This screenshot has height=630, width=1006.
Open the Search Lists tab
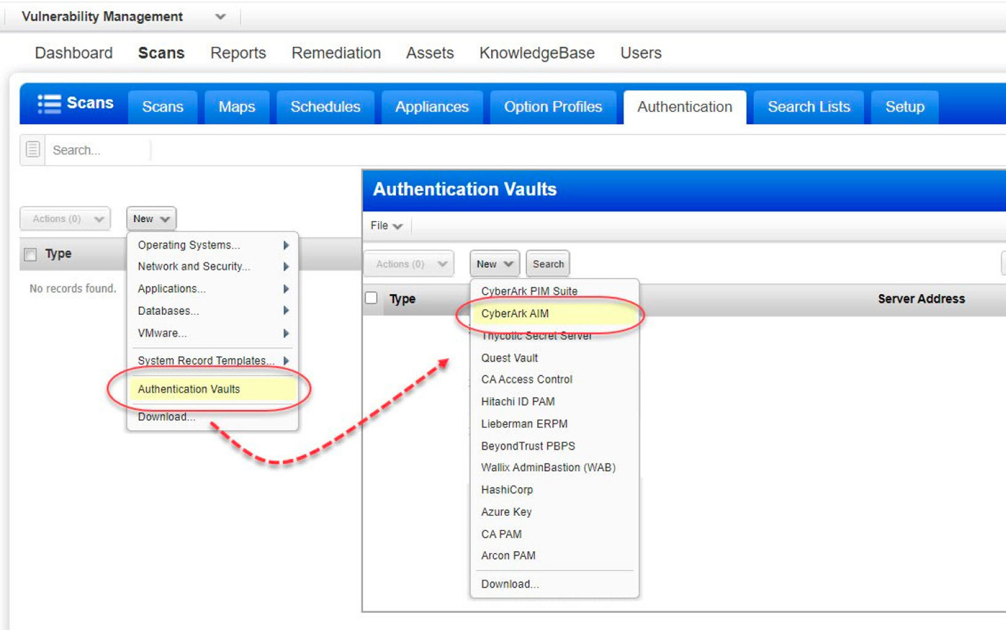point(808,107)
